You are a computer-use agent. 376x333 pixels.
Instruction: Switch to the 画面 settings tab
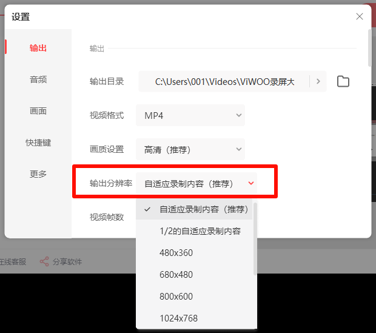pos(38,111)
